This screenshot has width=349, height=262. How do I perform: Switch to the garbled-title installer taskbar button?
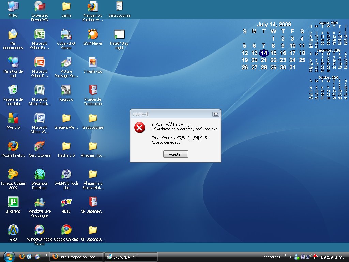pos(131,257)
